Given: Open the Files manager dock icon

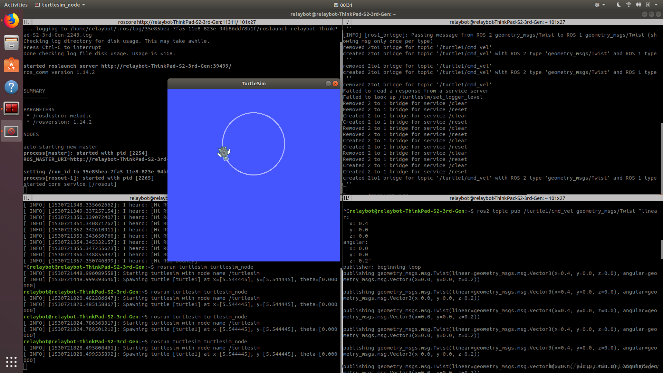Looking at the screenshot, I should [x=11, y=43].
